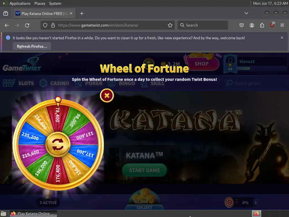Dismiss the Firefox notification bar

pyautogui.click(x=282, y=38)
